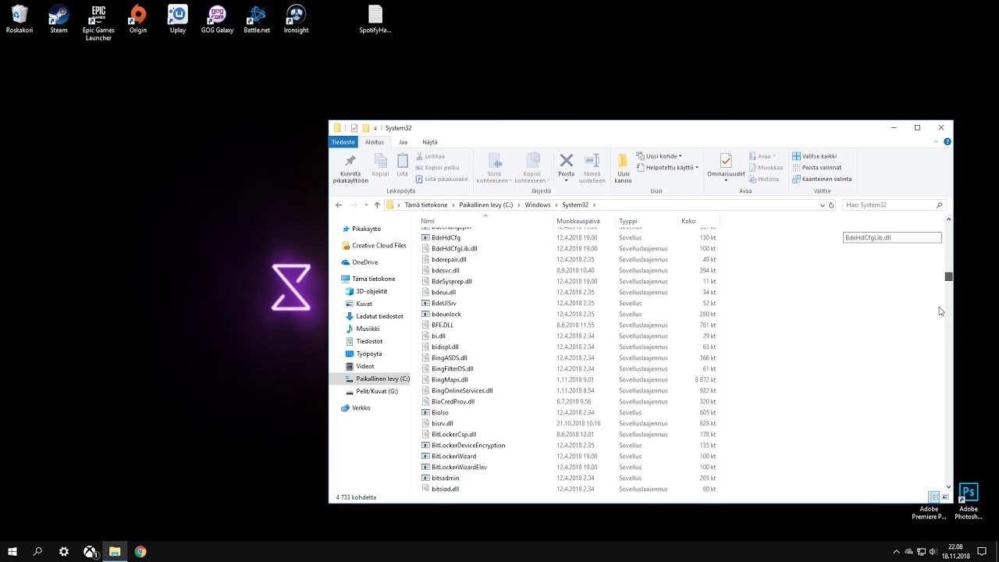Click Valitse kaikki in ribbon
The image size is (999, 562).
pyautogui.click(x=814, y=156)
